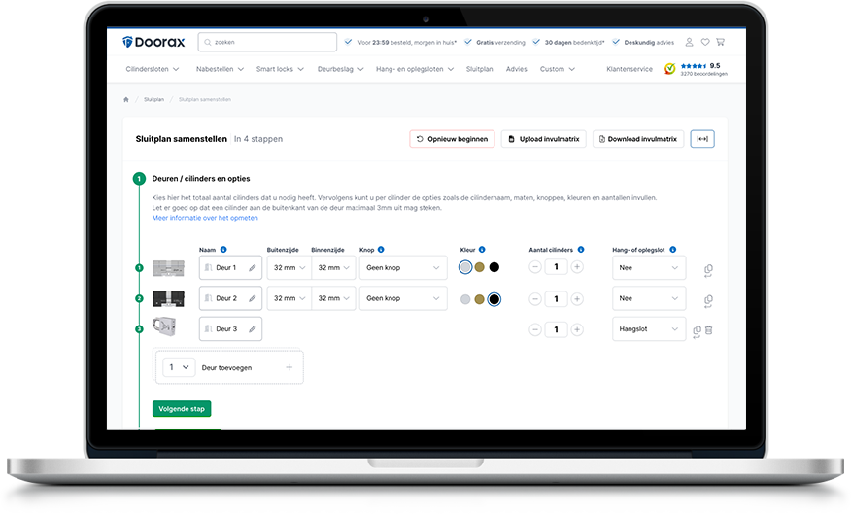
Task: Duplicate the Deur 2 row
Action: [x=708, y=301]
